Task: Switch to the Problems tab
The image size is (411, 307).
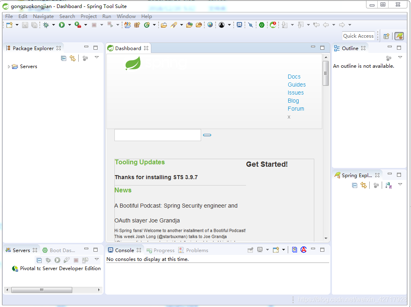Action: pos(193,250)
